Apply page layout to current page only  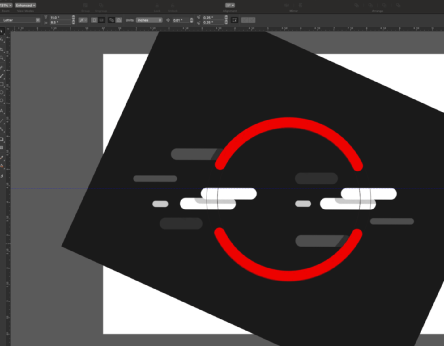point(119,20)
